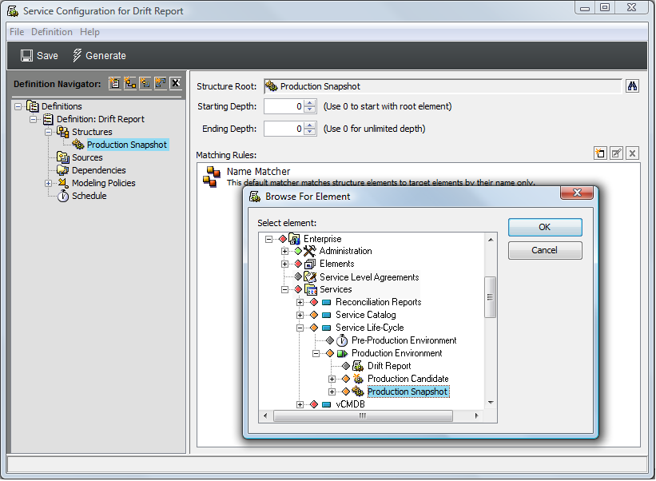Select Modeling Policies tree item

click(x=104, y=183)
